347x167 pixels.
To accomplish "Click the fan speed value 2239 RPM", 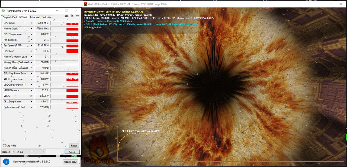I will 42,45.
